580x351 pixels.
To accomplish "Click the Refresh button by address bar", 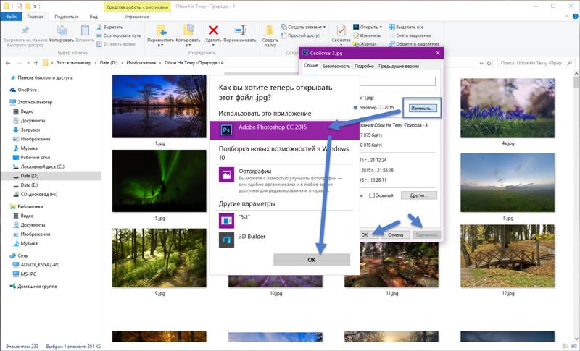I will [489, 63].
